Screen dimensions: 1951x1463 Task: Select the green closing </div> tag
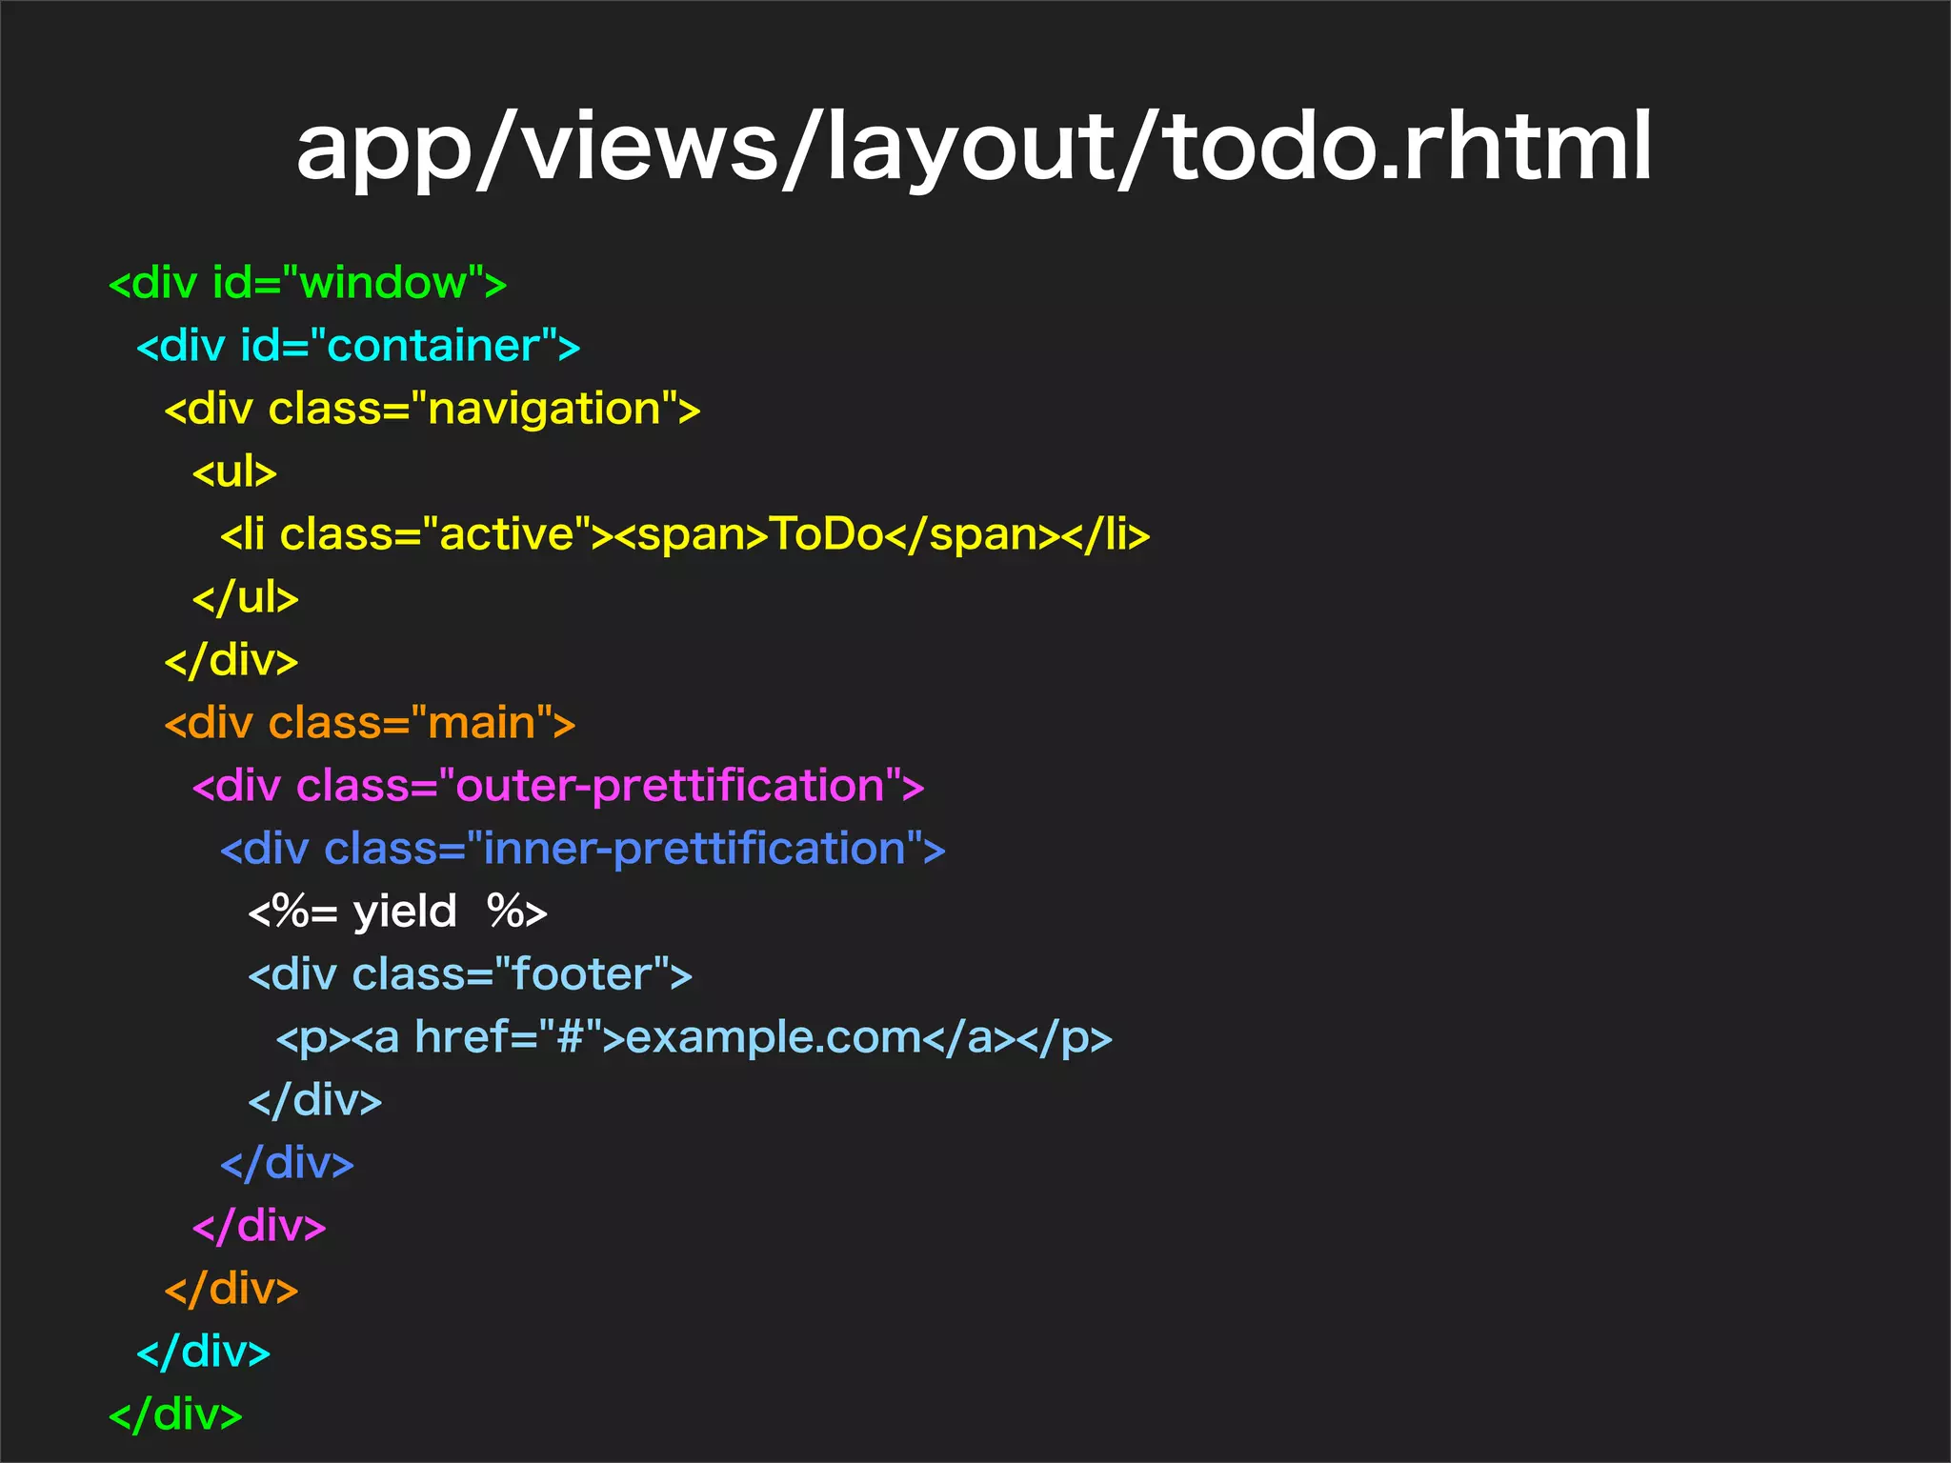176,1414
